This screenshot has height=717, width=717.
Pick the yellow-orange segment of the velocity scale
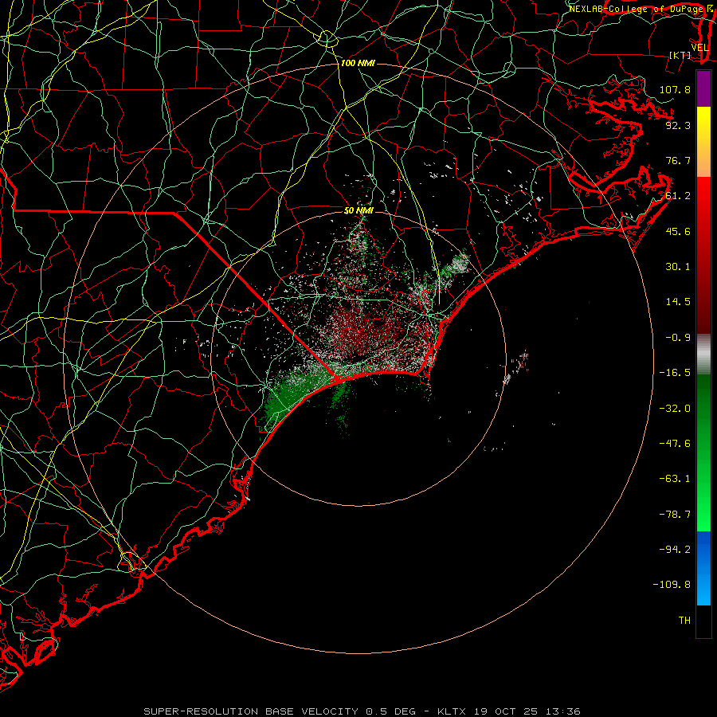(x=703, y=142)
